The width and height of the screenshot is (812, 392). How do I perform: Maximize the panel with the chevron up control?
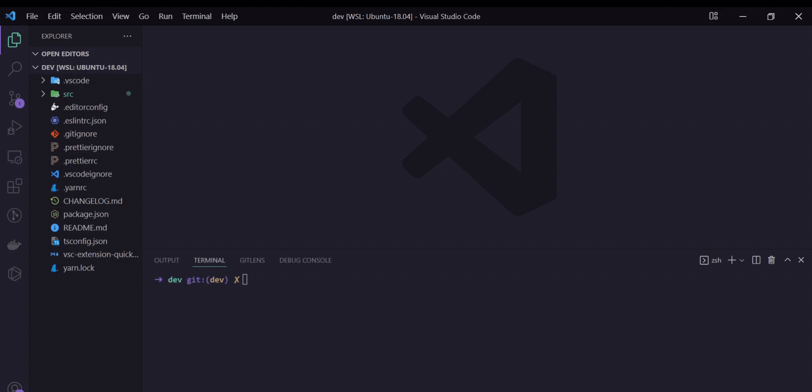pyautogui.click(x=787, y=260)
